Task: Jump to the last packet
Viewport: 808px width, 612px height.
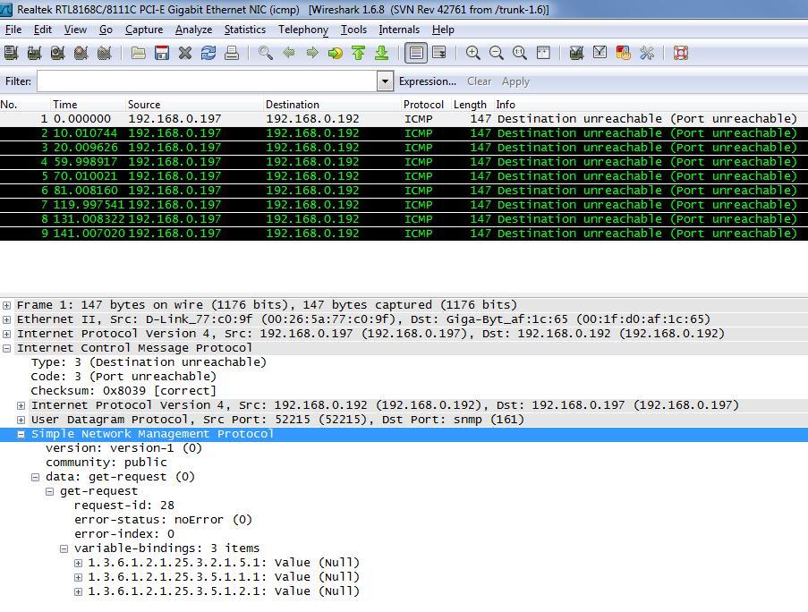Action: point(382,53)
